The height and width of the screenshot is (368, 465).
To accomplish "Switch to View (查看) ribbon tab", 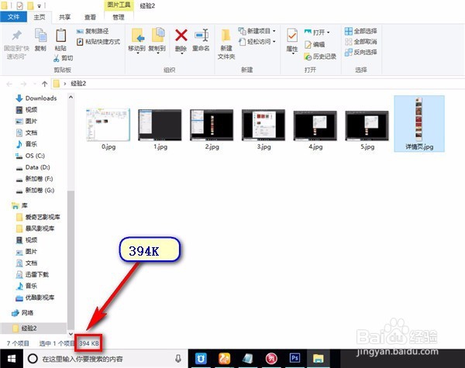I will click(90, 17).
